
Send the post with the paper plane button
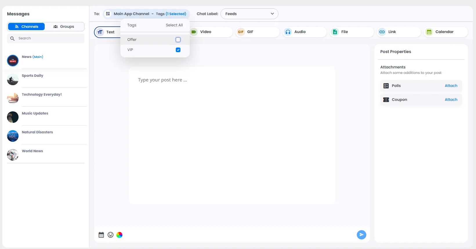[x=361, y=235]
